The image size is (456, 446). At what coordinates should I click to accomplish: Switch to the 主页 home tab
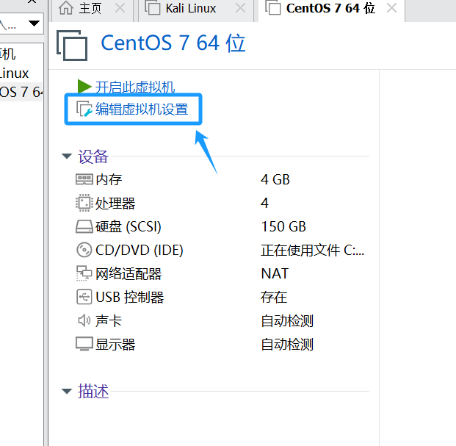click(x=85, y=9)
